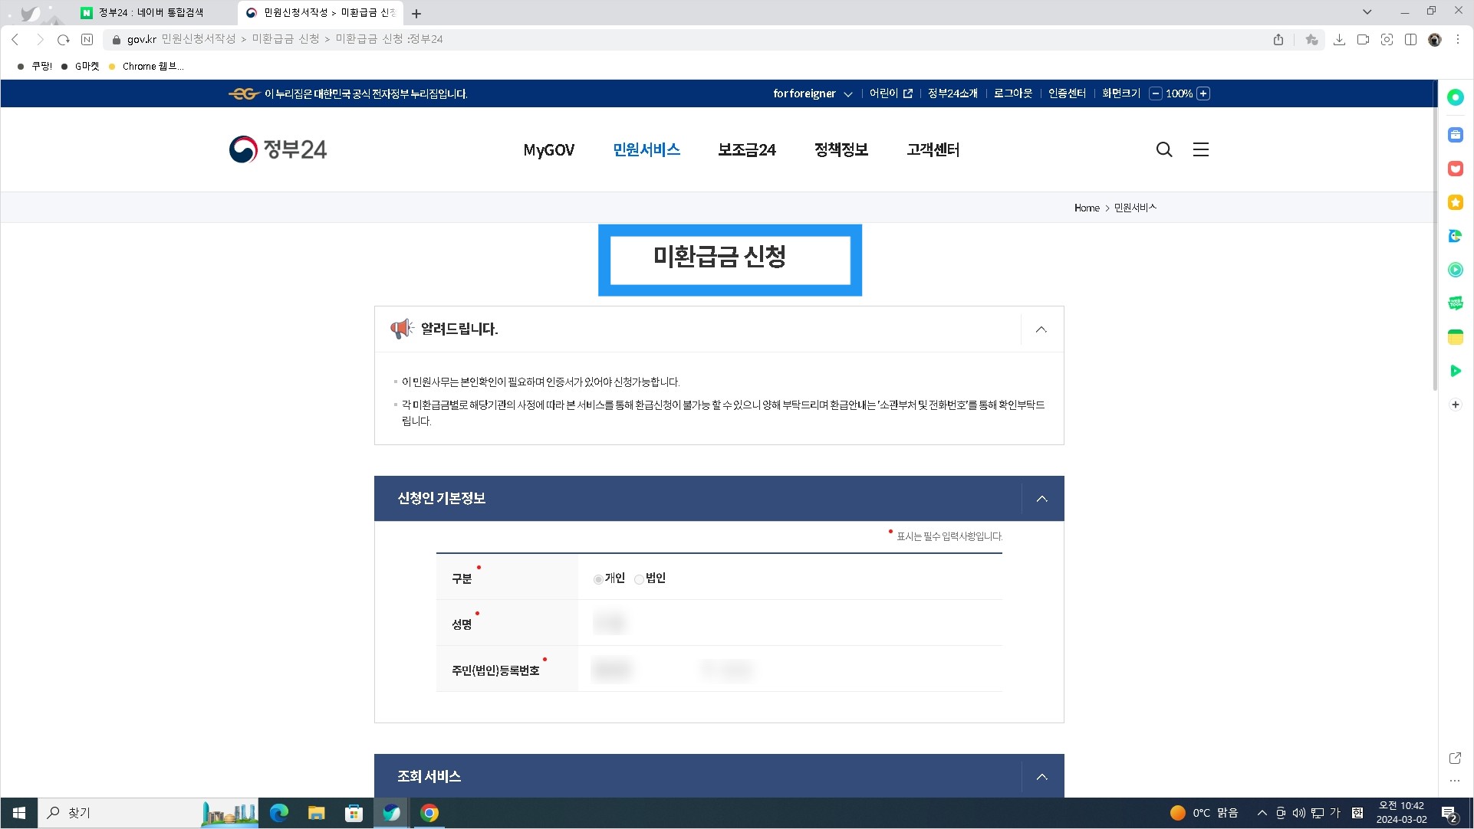Collapse the 알려드립니다 notice section
The width and height of the screenshot is (1474, 829).
(1041, 329)
